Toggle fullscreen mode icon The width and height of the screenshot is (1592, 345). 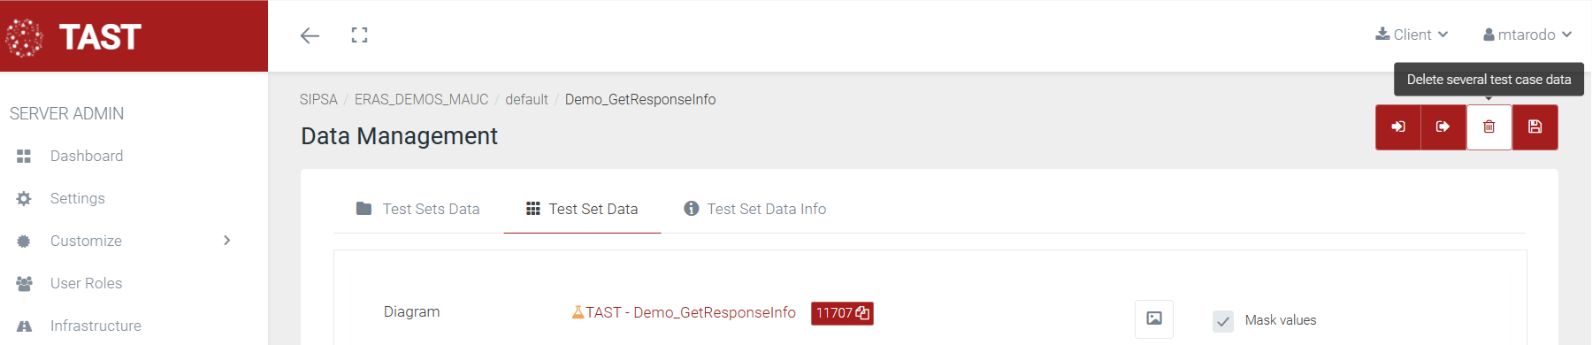pos(359,35)
